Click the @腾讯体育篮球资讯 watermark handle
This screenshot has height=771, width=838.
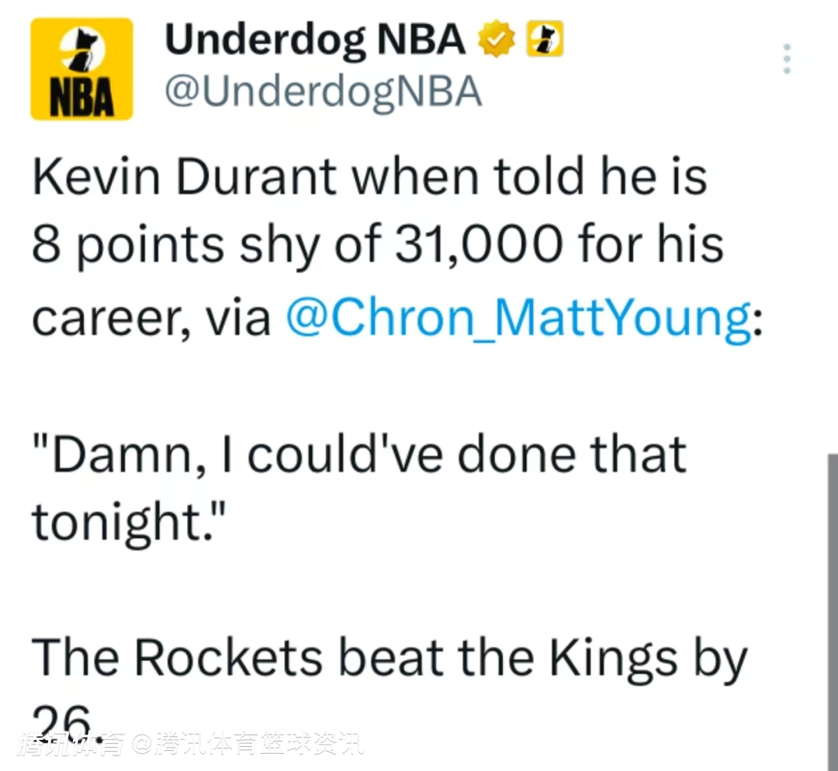point(248,745)
